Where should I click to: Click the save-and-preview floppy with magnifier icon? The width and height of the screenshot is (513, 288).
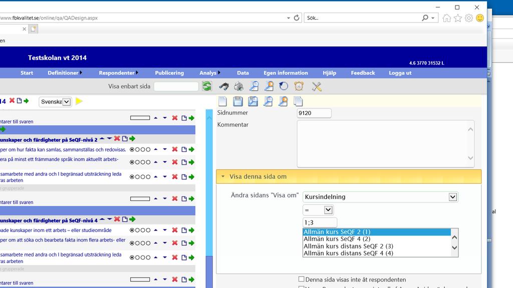(x=253, y=101)
